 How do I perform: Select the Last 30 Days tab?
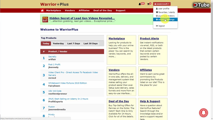(91, 44)
